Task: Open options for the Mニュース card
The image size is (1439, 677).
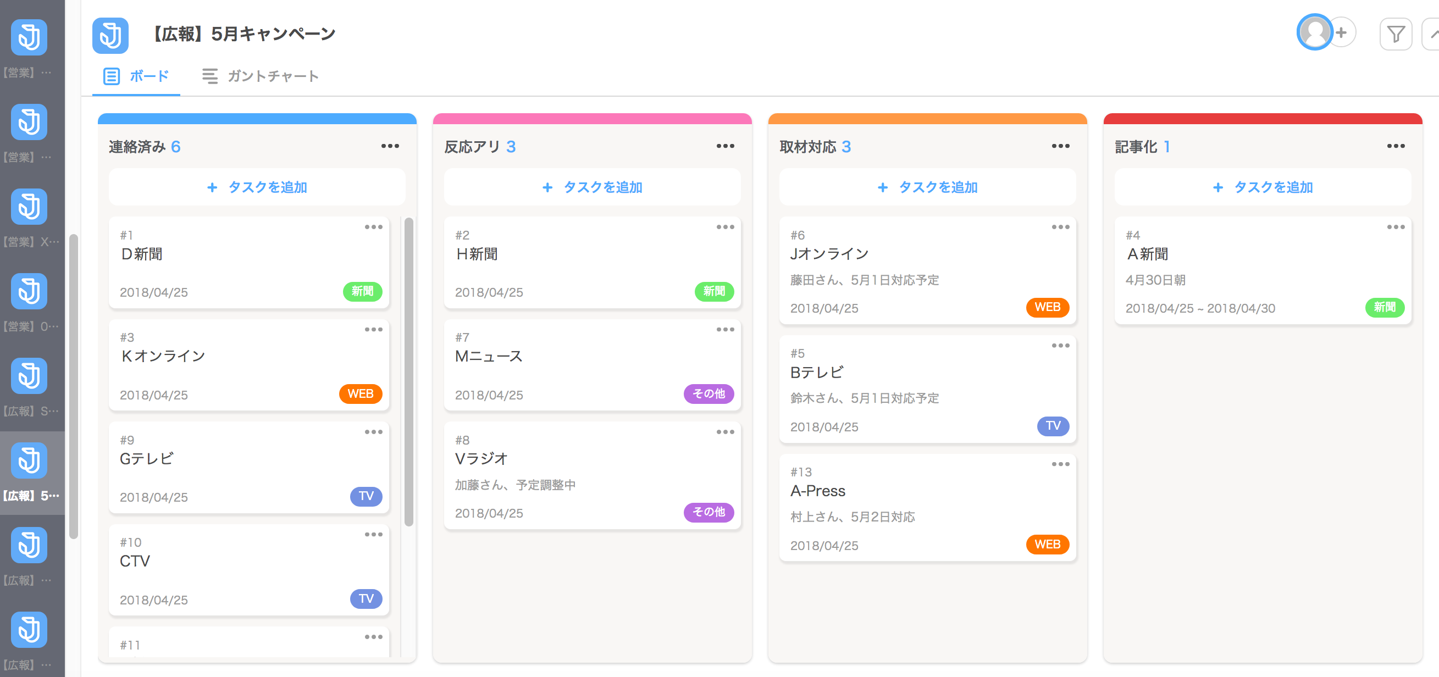Action: pos(725,329)
